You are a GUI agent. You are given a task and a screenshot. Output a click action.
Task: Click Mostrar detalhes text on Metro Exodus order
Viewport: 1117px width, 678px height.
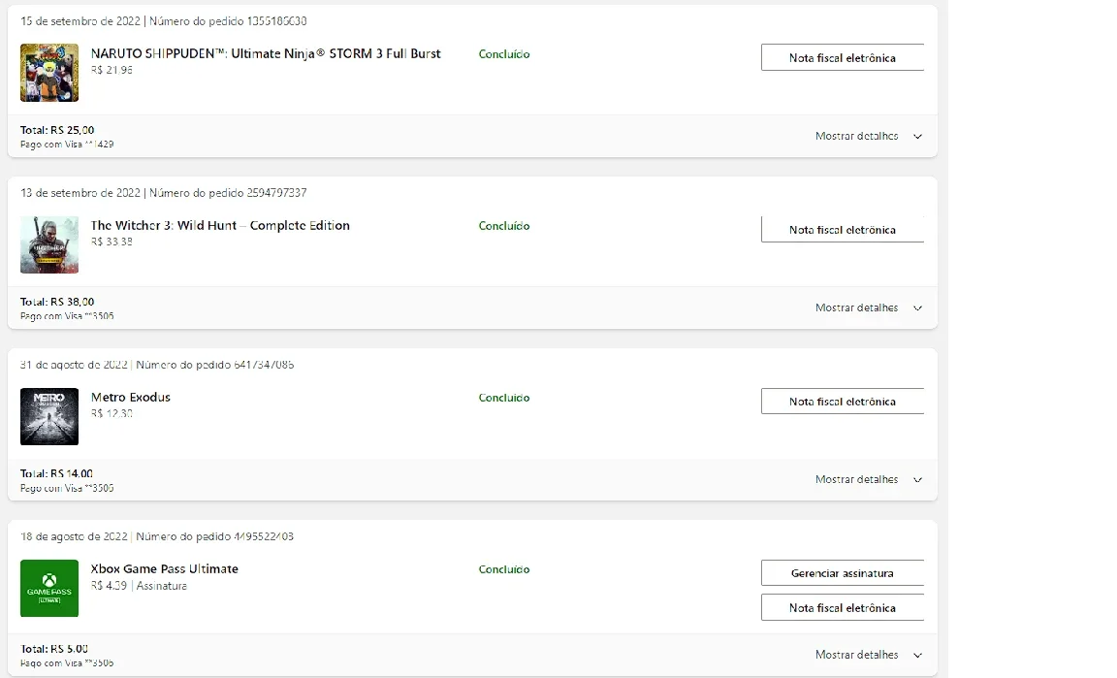tap(856, 480)
